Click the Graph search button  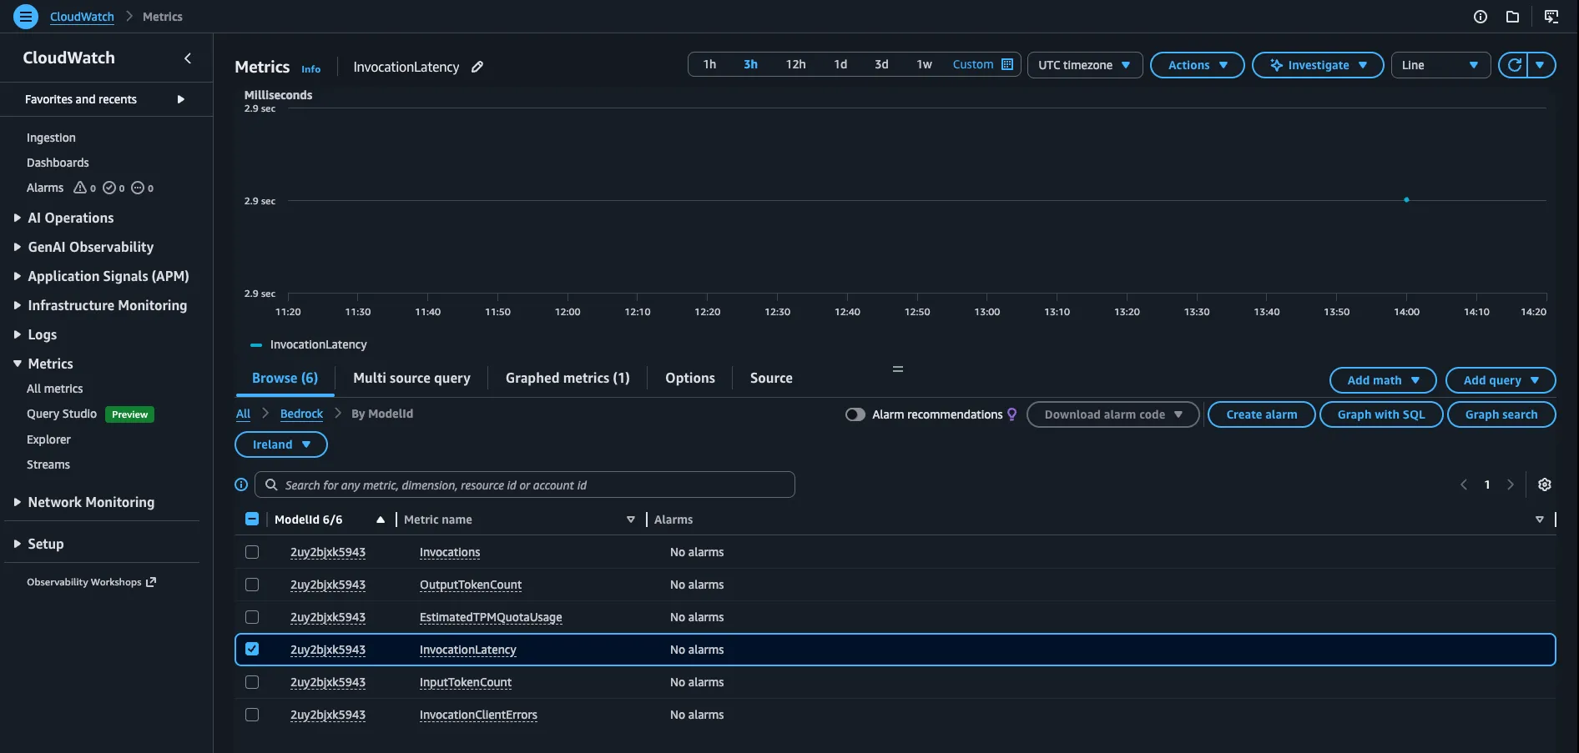click(x=1501, y=414)
